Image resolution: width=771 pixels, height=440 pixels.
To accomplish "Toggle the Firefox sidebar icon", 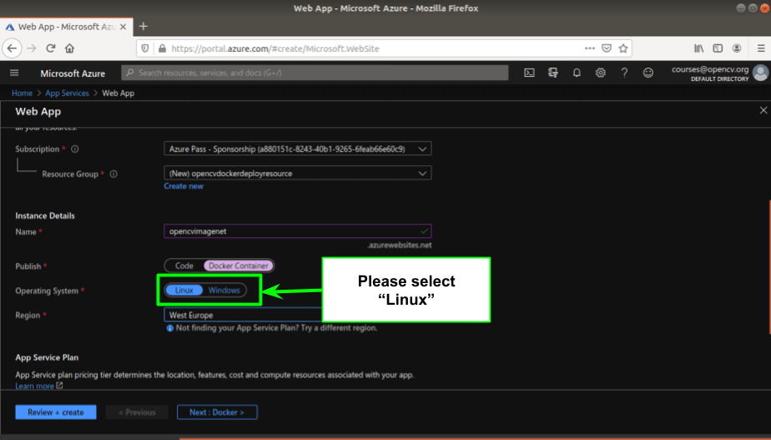I will click(x=718, y=48).
